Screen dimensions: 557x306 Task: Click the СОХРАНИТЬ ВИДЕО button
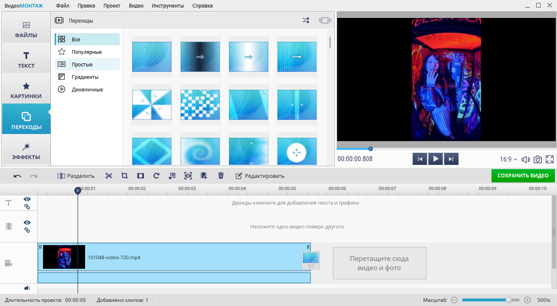pos(523,176)
